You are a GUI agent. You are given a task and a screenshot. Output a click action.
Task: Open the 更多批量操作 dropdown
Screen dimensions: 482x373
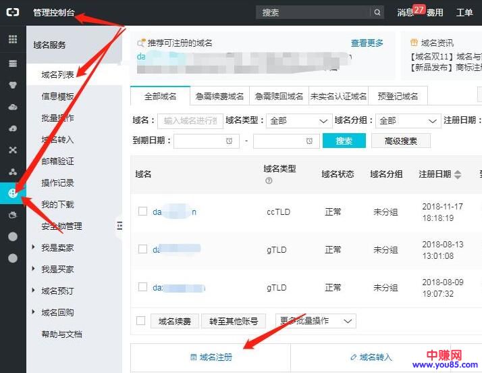coord(316,321)
